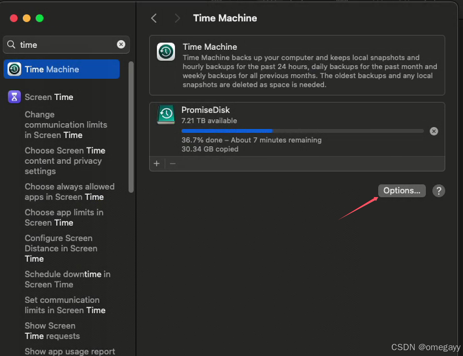
Task: Select the PromiseDisk name text
Action: tap(206, 110)
